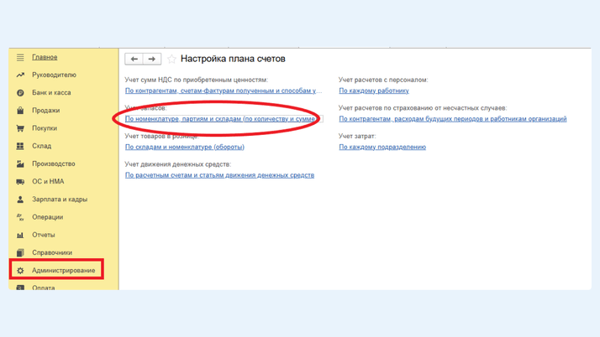Open the Склад section

[42, 146]
